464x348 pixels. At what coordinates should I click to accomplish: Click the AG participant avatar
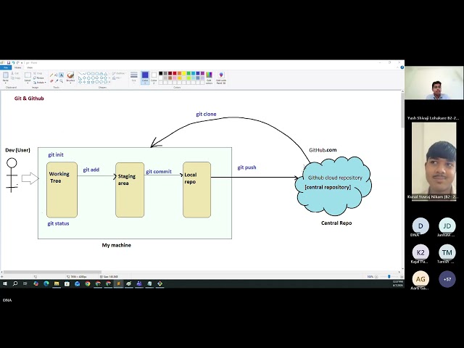420,279
